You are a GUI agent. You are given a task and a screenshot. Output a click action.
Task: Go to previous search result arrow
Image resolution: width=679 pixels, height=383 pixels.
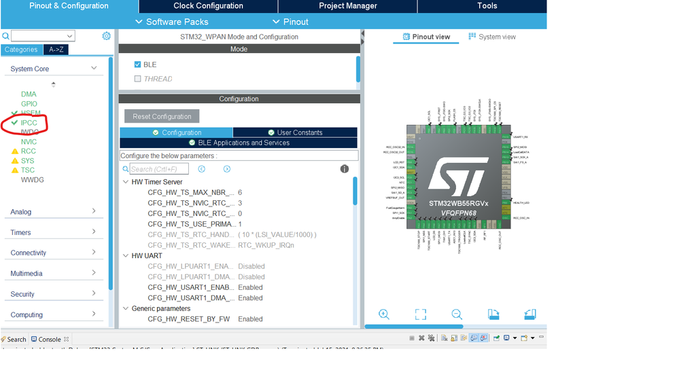point(201,169)
